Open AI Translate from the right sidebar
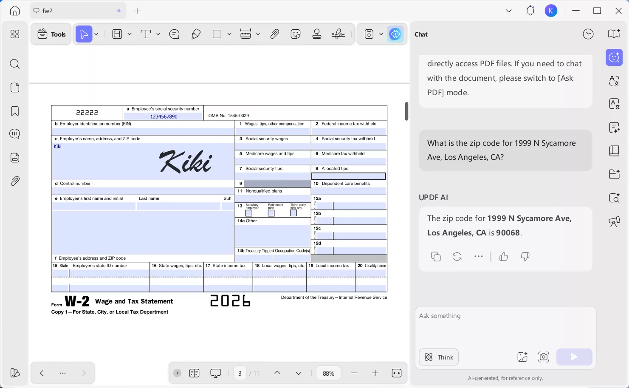 tap(614, 104)
